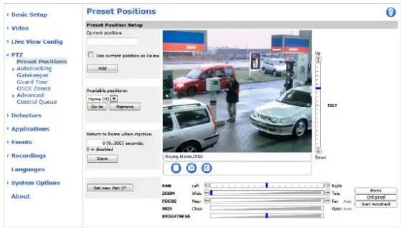Expand the Basic Setup menu arrow
This screenshot has height=228, width=401.
point(8,14)
